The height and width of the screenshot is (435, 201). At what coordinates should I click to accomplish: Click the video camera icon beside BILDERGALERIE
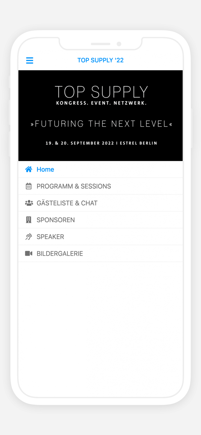[28, 253]
